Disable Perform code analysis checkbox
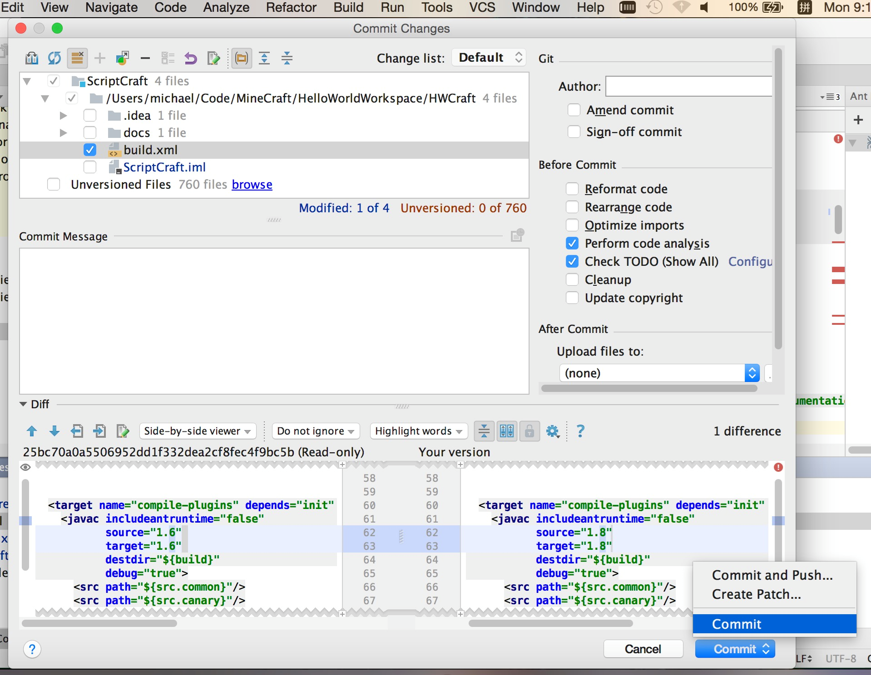This screenshot has height=675, width=871. coord(572,243)
